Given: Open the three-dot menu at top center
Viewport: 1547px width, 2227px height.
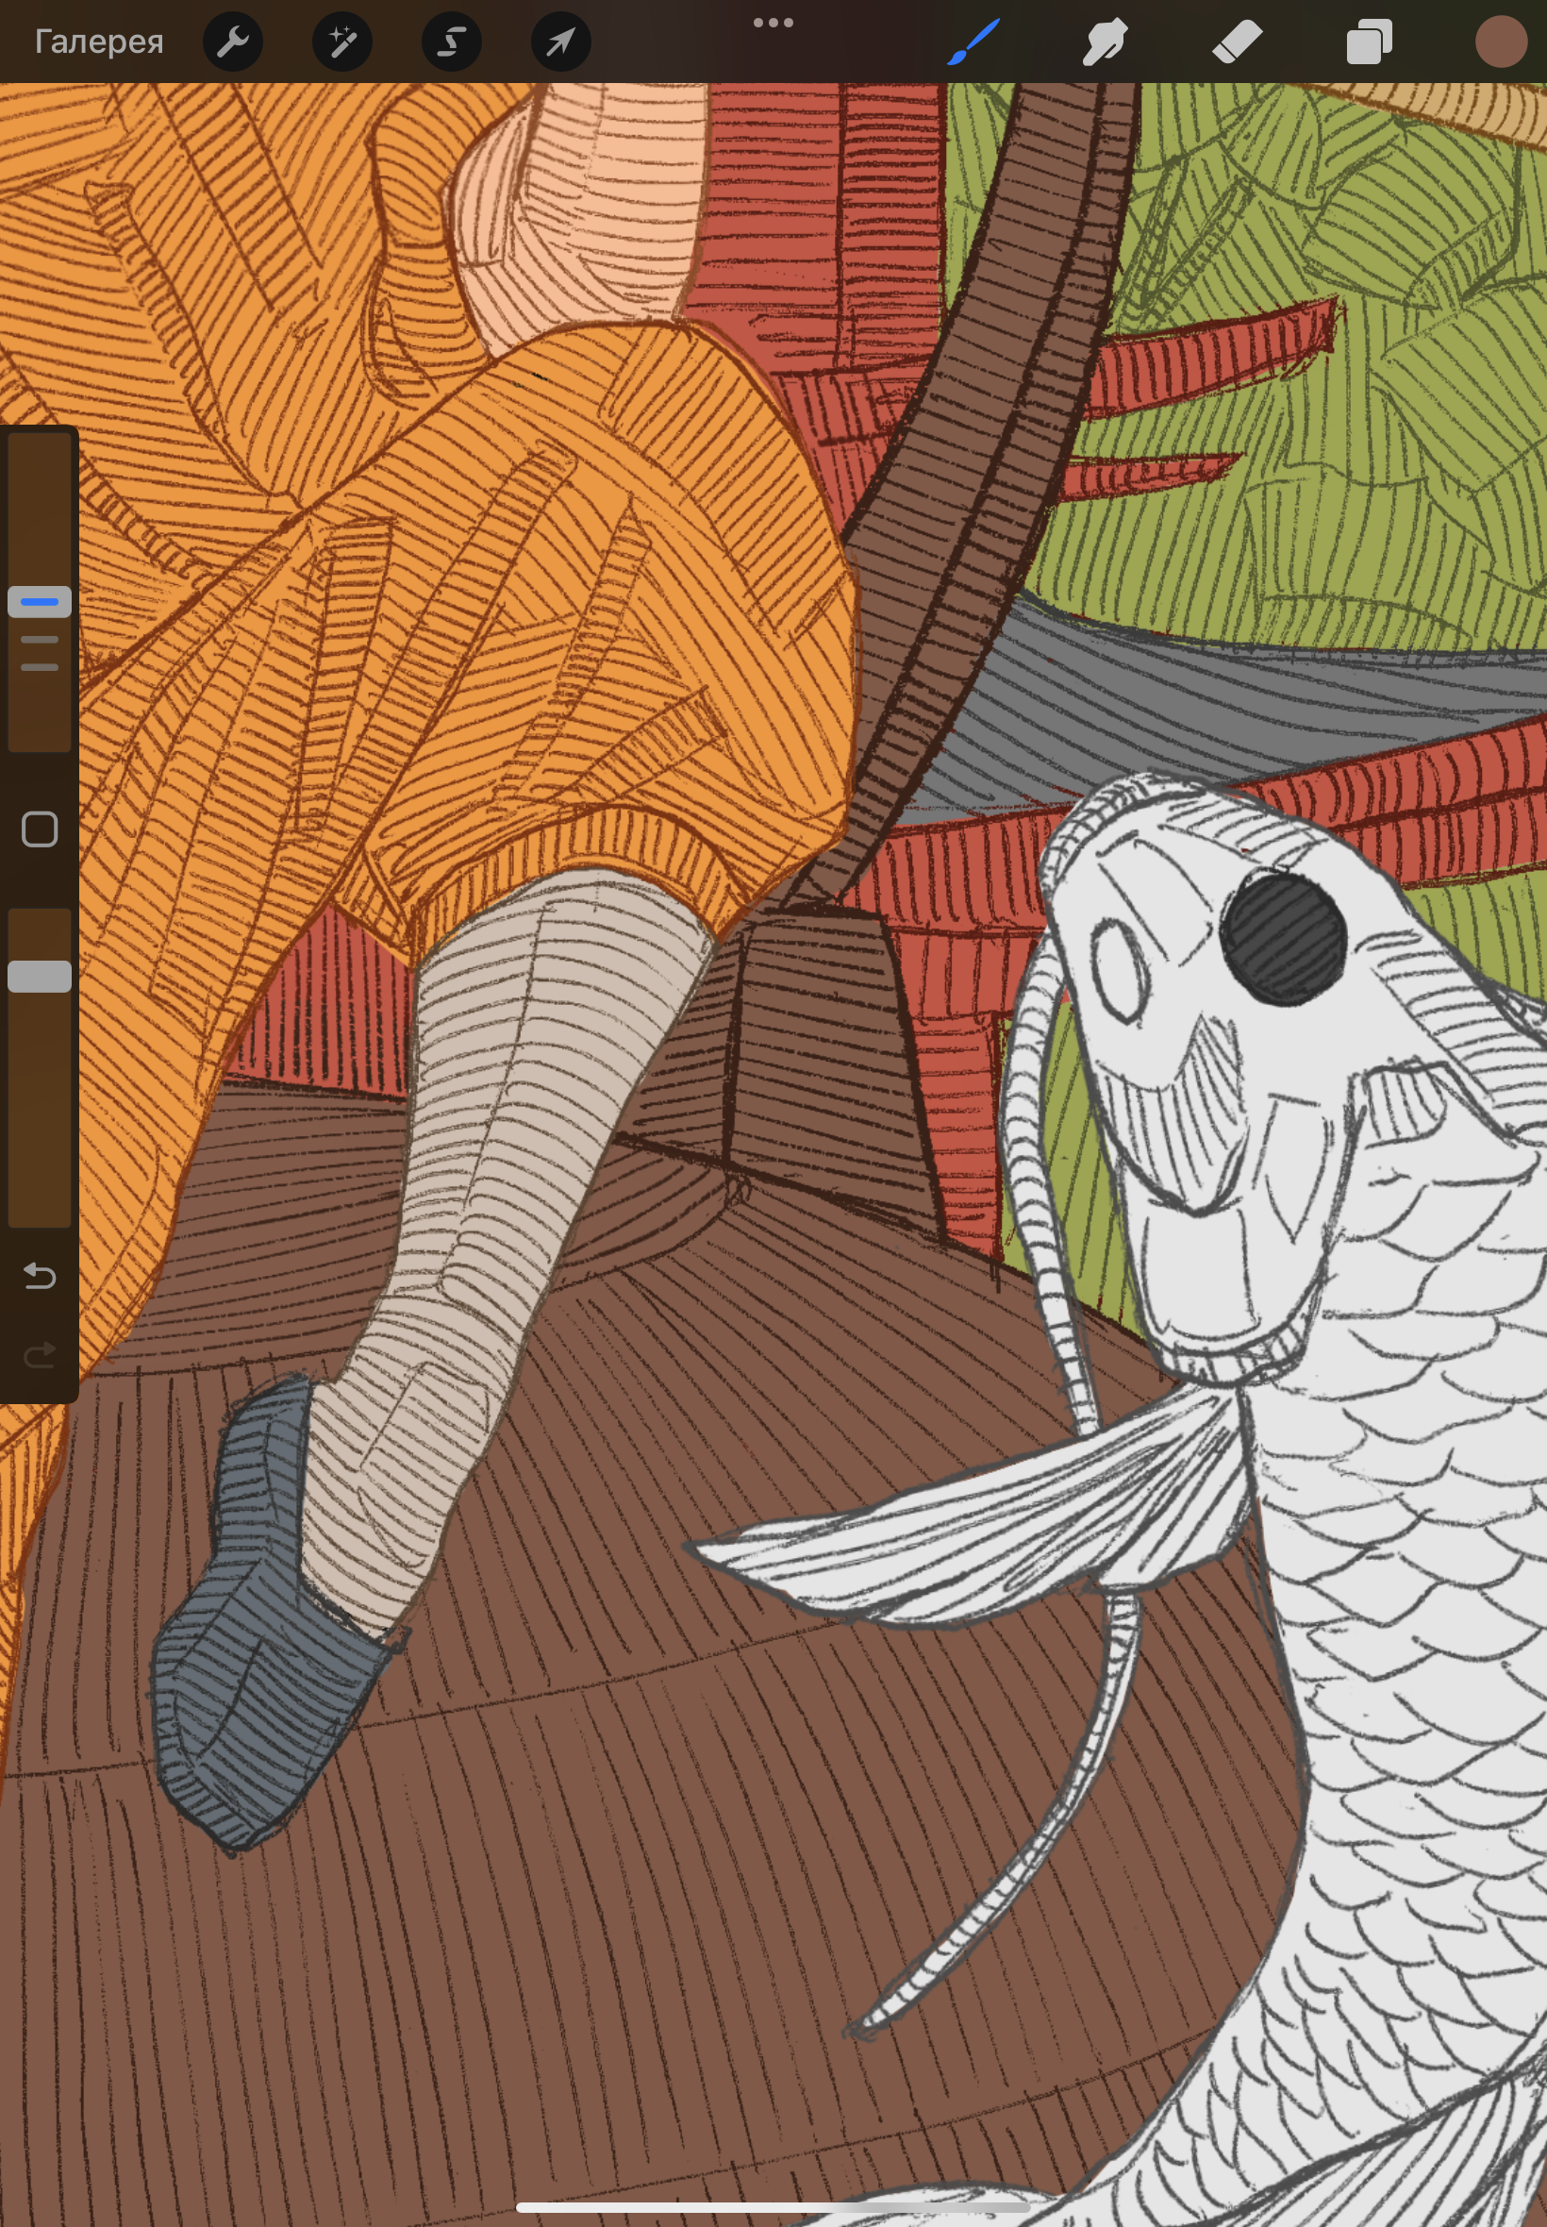Looking at the screenshot, I should click(773, 24).
